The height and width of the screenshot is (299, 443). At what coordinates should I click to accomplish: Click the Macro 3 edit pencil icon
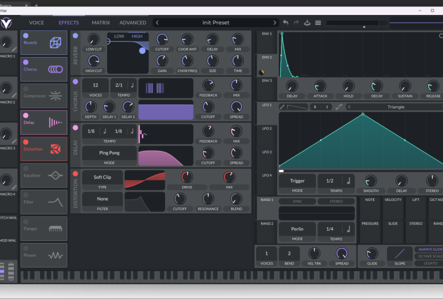tap(14, 141)
